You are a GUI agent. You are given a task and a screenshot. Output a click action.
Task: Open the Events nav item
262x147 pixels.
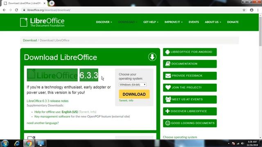click(194, 22)
